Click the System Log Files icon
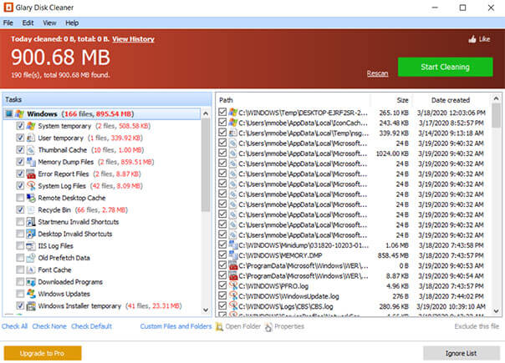The height and width of the screenshot is (363, 505). 31,186
